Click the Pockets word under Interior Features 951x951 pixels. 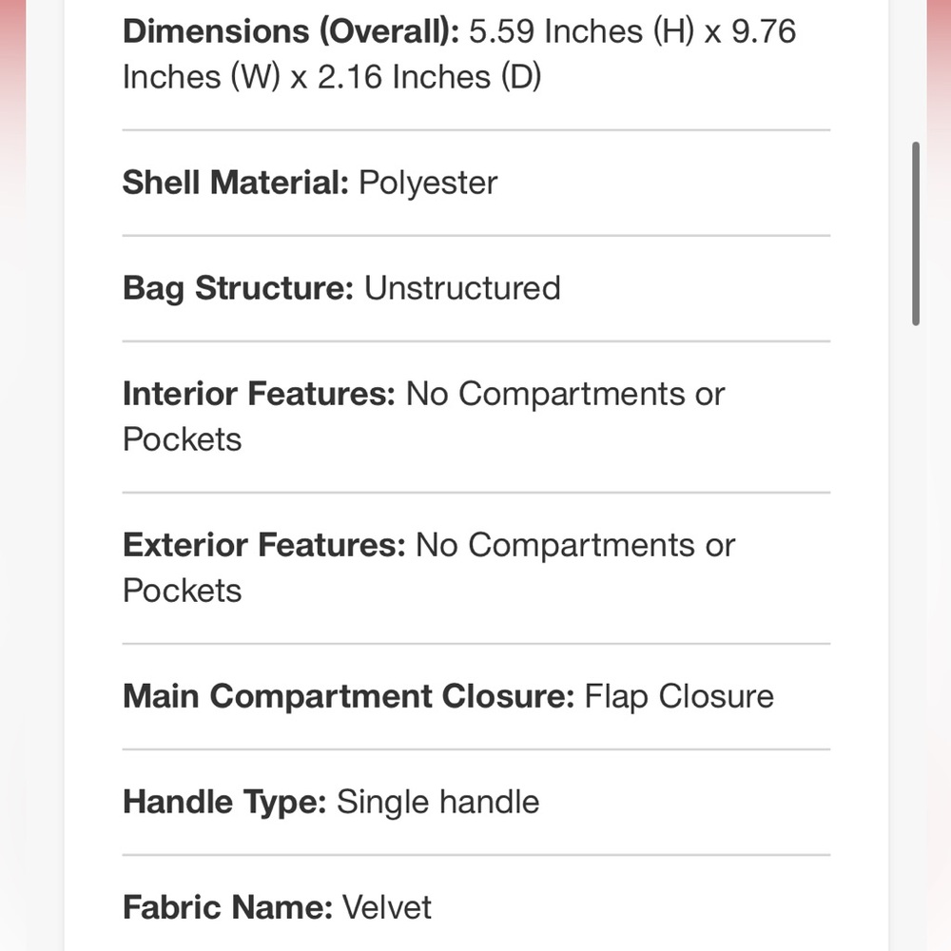click(182, 439)
